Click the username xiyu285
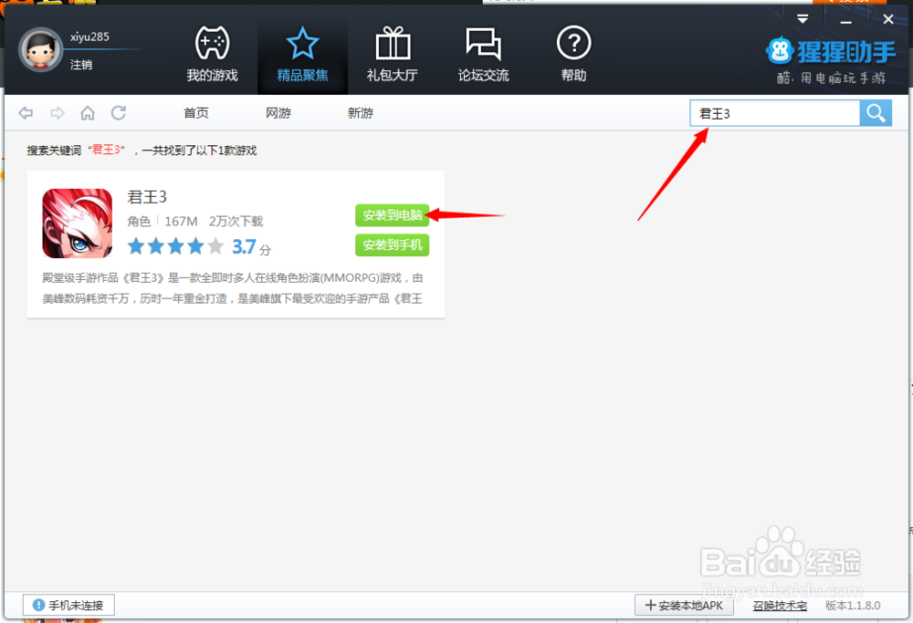 (89, 36)
